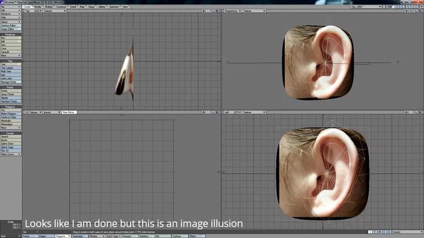Image resolution: width=424 pixels, height=238 pixels.
Task: Open the File menu dropdown
Action: tap(11, 7)
